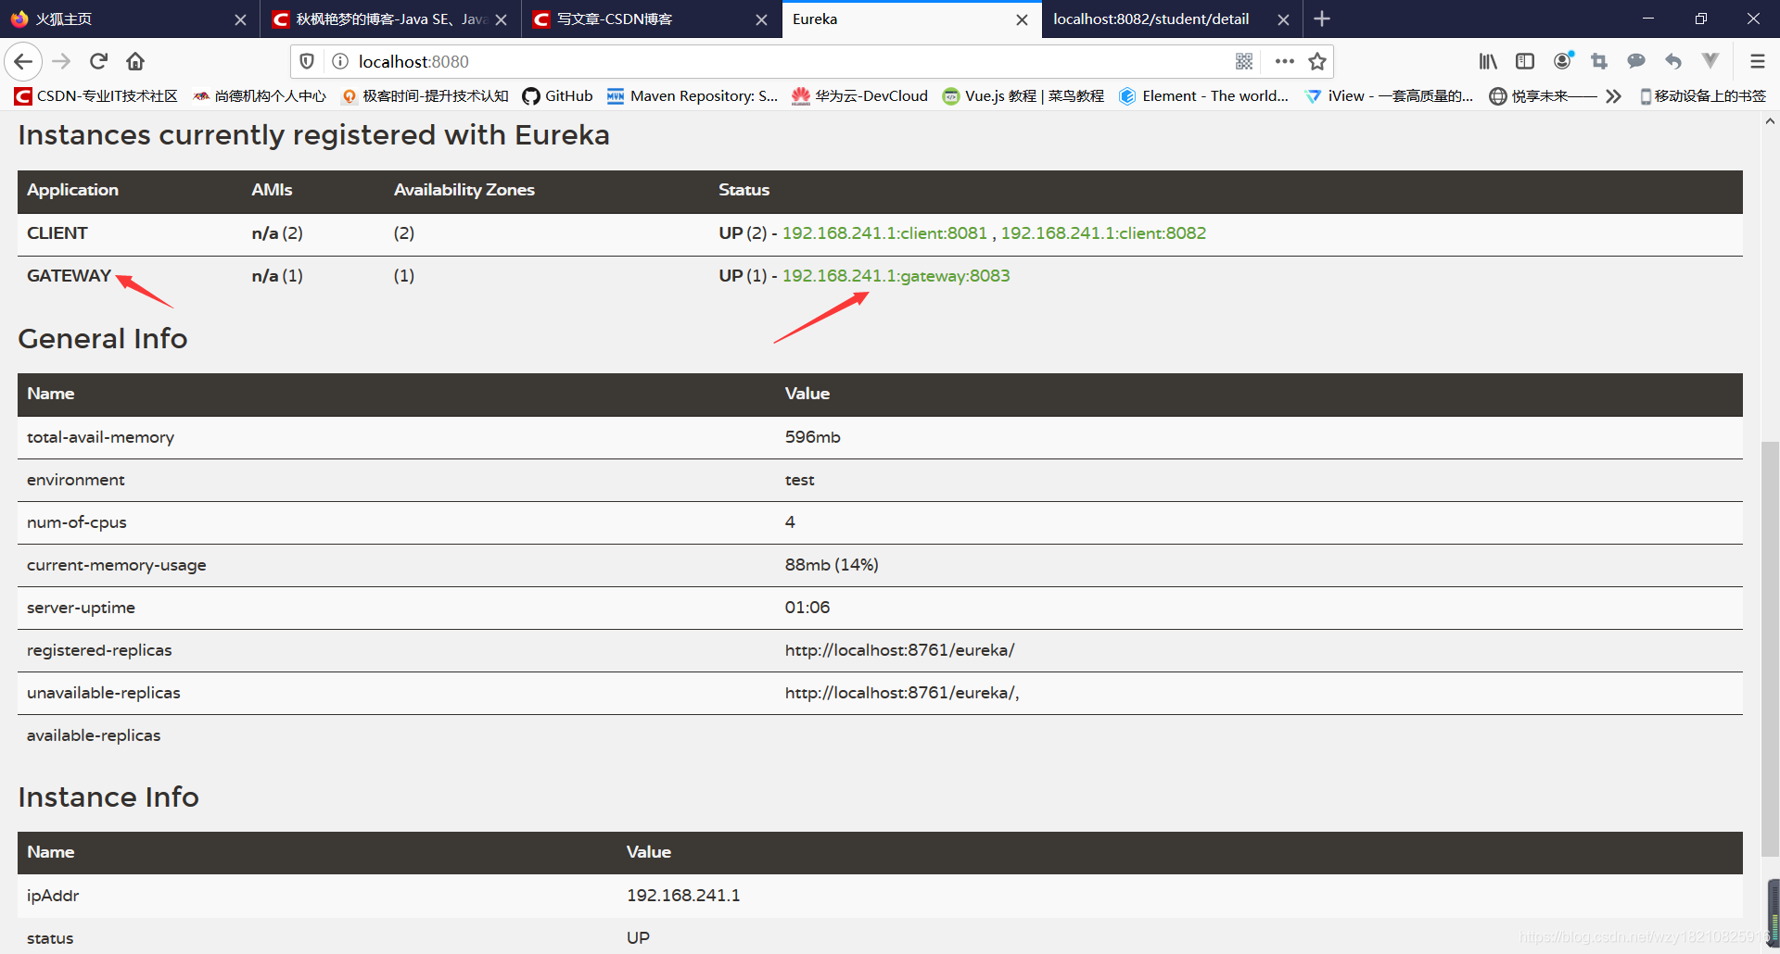Open the browser home page

tap(135, 61)
